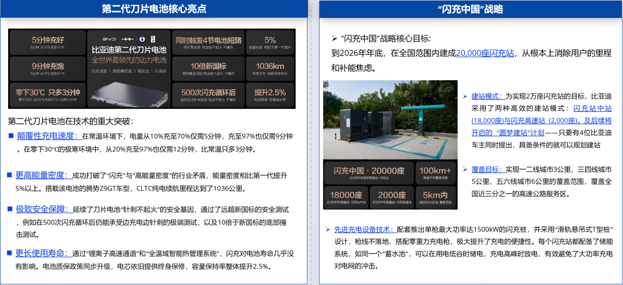Viewport: 623px width, 285px height.
Task: Open the 覆盖目标 link
Action: click(489, 170)
